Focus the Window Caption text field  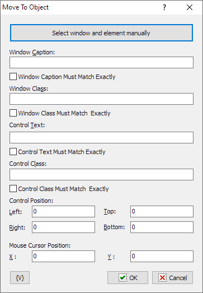pos(101,62)
